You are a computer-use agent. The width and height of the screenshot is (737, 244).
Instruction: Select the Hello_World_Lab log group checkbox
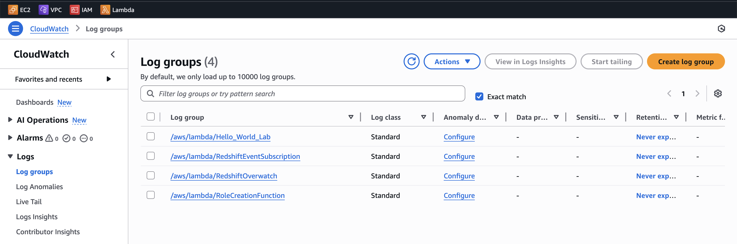coord(150,137)
